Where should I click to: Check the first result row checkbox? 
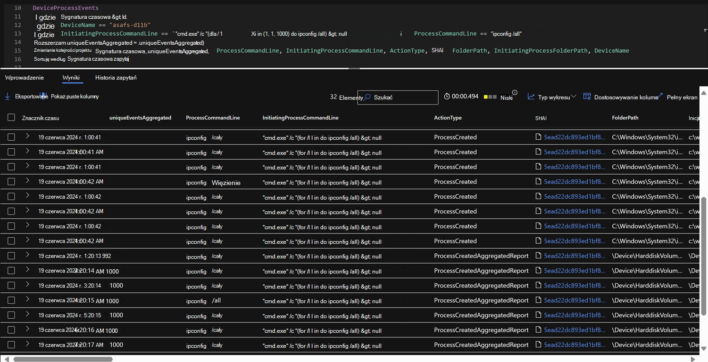coord(11,137)
